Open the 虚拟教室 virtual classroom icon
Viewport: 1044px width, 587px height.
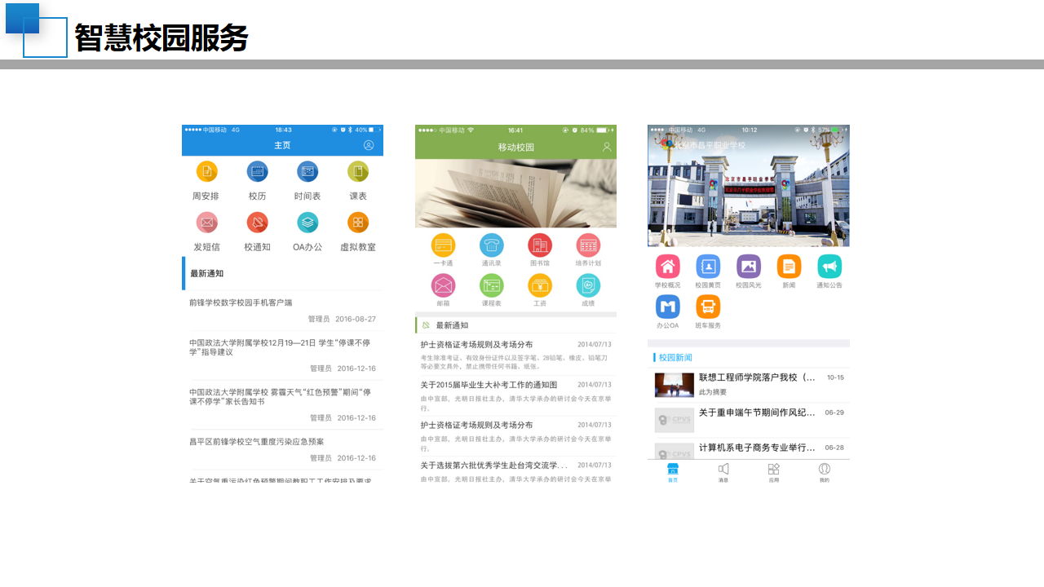(x=357, y=222)
